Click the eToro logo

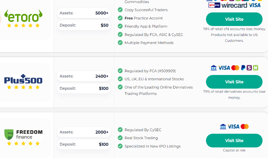click(23, 16)
